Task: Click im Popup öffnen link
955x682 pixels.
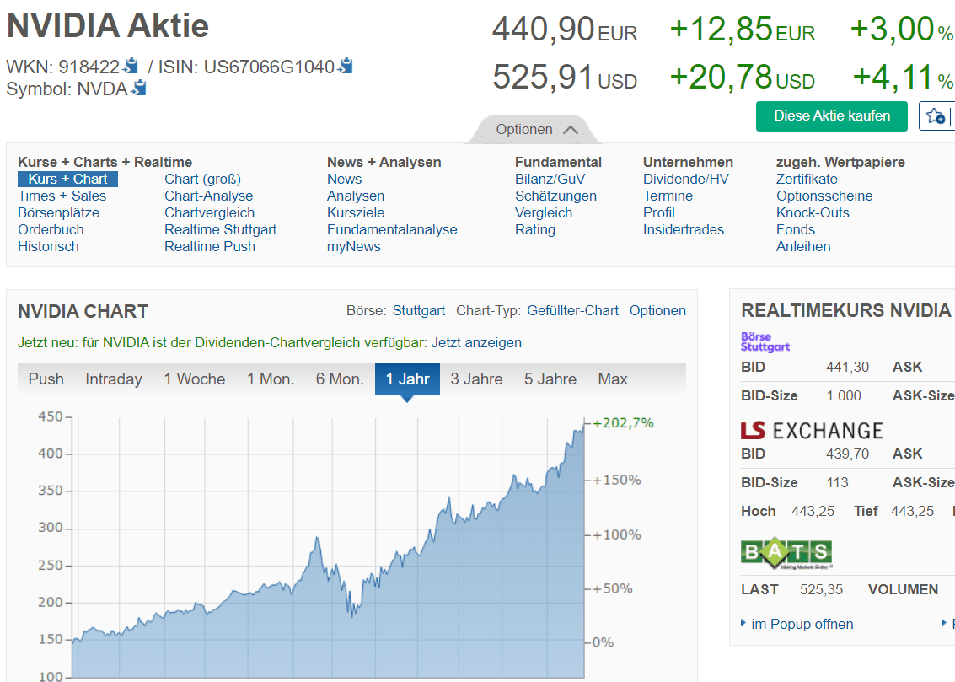Action: [802, 624]
